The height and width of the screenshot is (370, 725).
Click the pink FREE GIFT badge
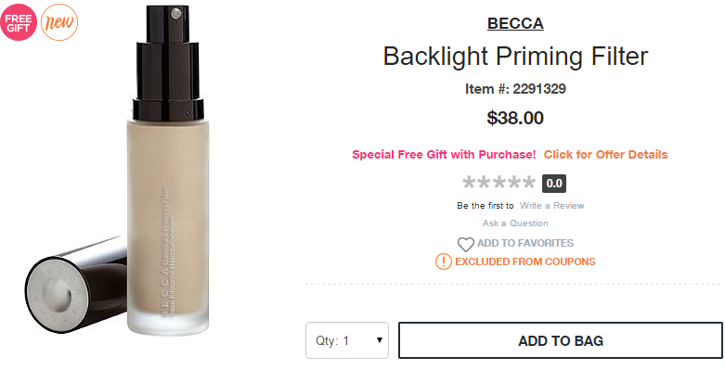(19, 22)
